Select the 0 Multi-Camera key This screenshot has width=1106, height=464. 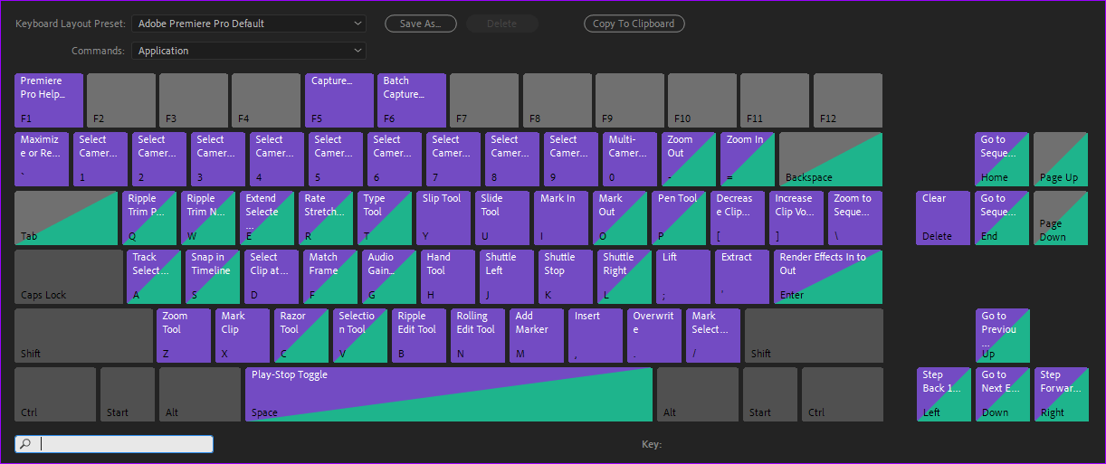(630, 159)
